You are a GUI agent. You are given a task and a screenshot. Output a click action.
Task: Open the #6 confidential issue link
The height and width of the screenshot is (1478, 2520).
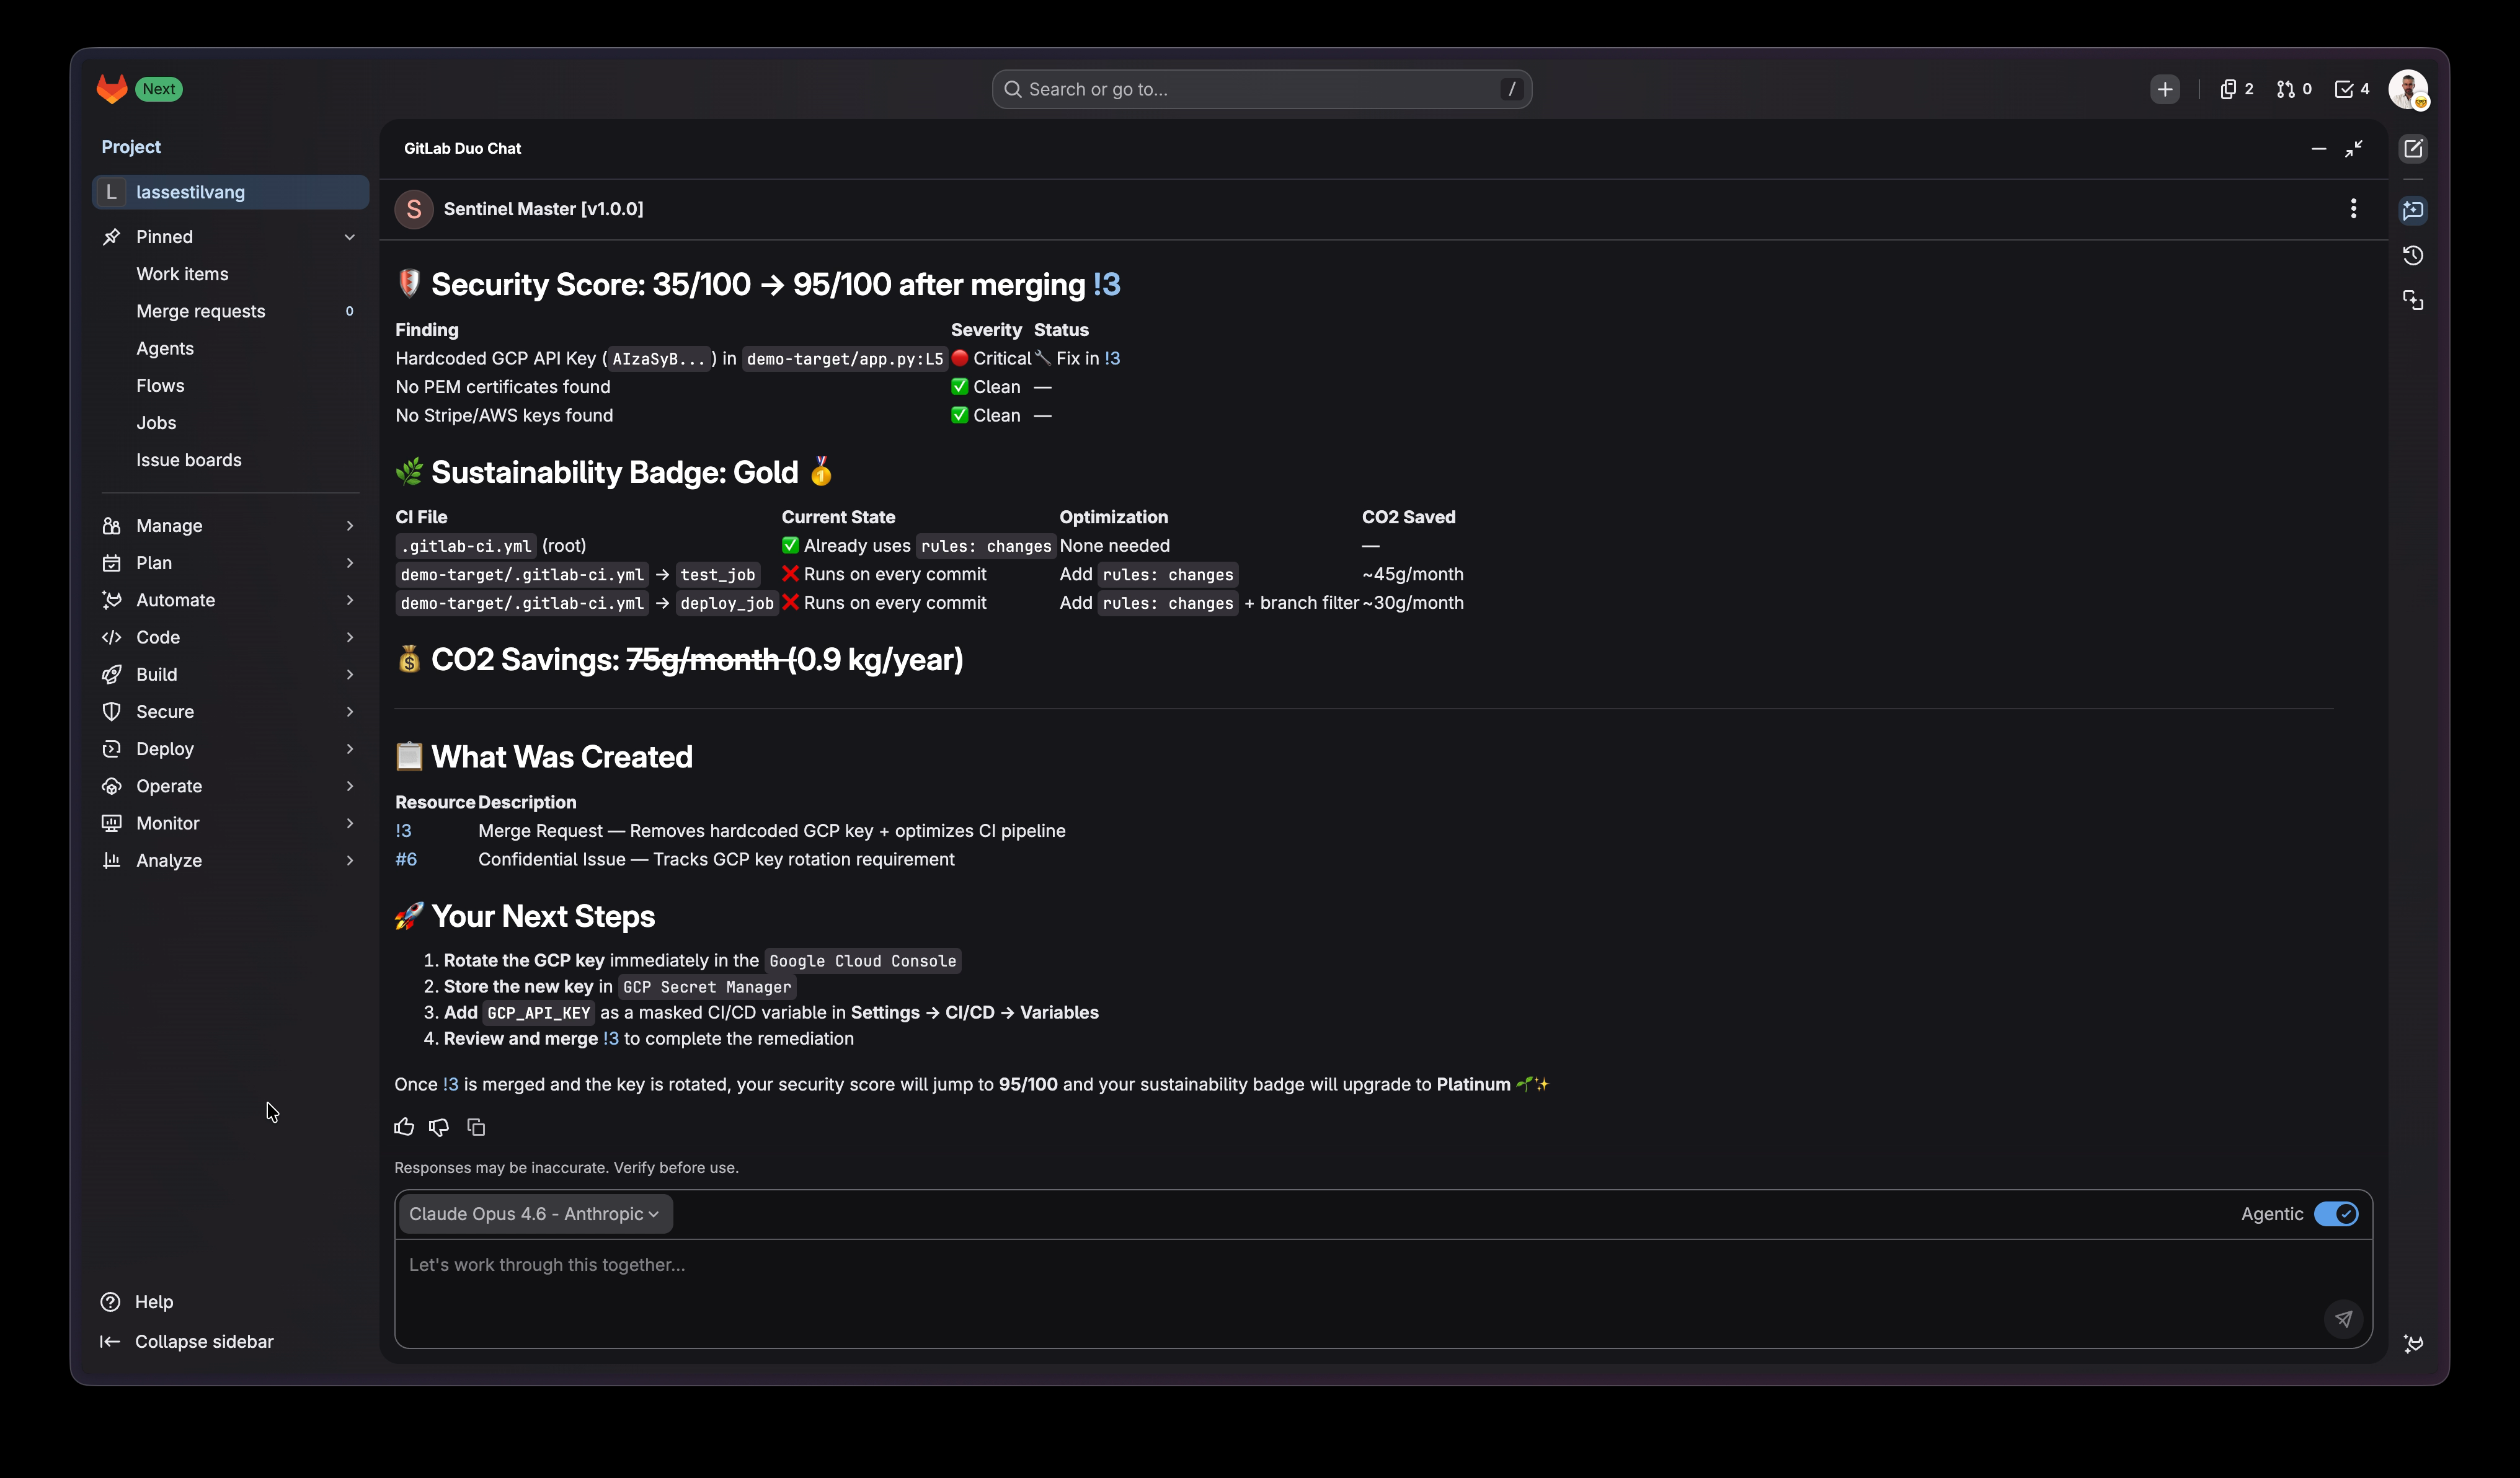[x=406, y=859]
